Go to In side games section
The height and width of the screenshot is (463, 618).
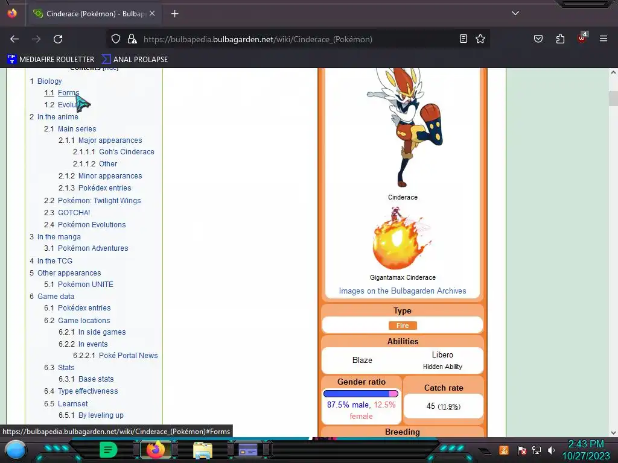(101, 332)
